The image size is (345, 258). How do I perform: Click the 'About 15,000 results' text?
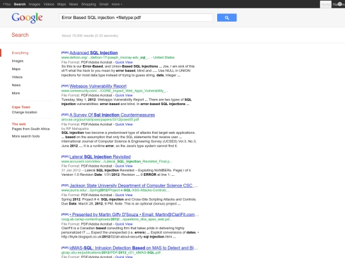pyautogui.click(x=90, y=36)
